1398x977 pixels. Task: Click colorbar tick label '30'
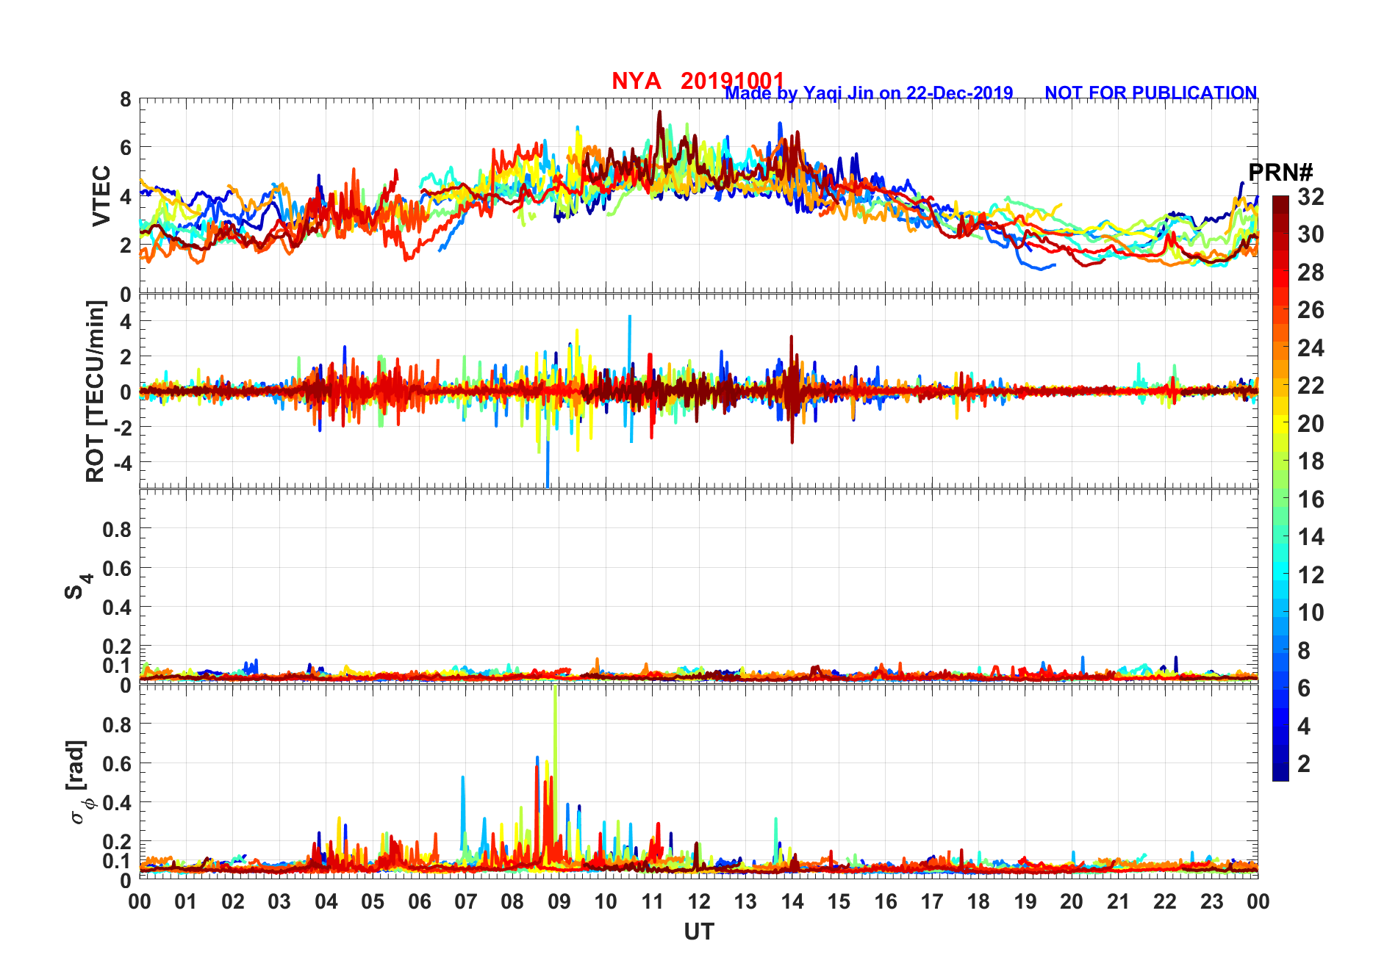(x=1311, y=234)
